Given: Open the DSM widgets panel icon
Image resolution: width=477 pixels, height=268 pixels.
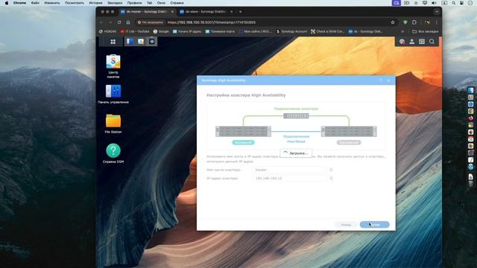Looking at the screenshot, I should (422, 42).
